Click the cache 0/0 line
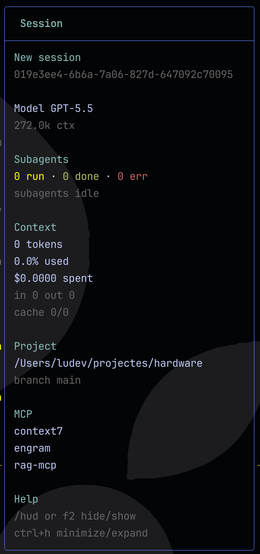The height and width of the screenshot is (554, 260). [x=41, y=312]
